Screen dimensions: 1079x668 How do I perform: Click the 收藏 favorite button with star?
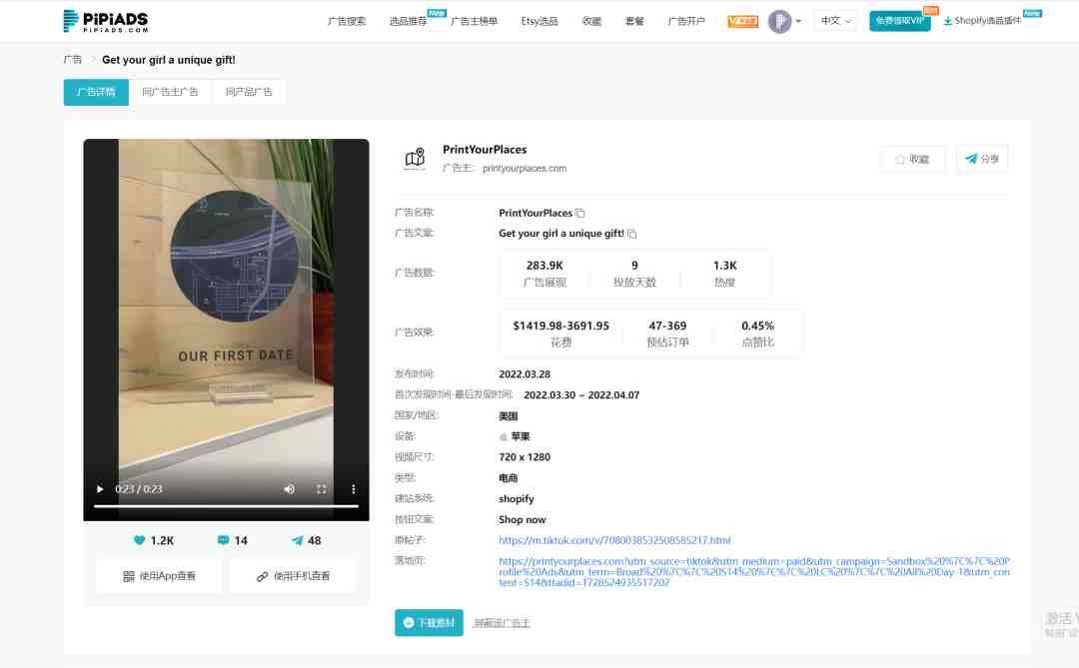tap(912, 159)
